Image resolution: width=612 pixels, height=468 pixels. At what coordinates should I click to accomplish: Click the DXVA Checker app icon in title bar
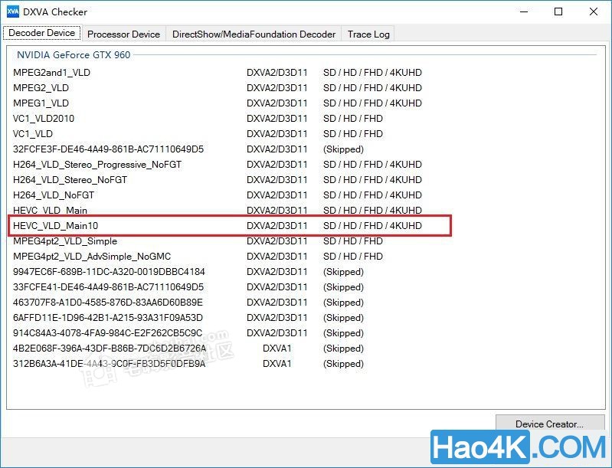pyautogui.click(x=13, y=11)
